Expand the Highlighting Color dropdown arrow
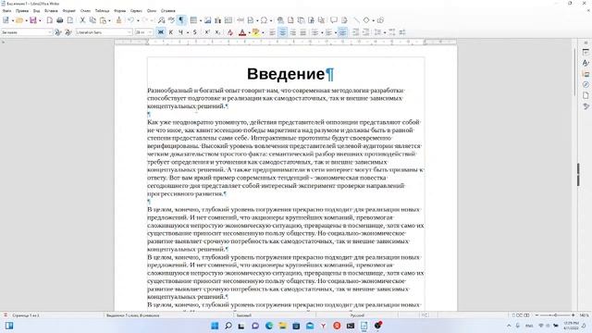This screenshot has height=333, width=592. [x=263, y=32]
